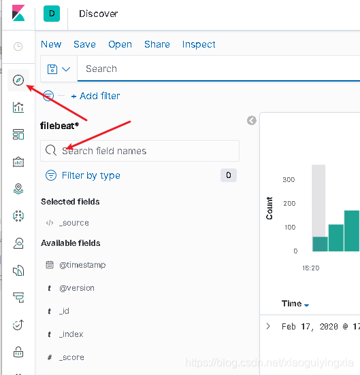Click Share in the top menu
360x375 pixels.
(157, 44)
